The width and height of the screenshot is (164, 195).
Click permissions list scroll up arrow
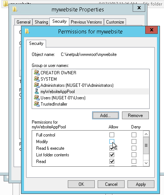(x=146, y=134)
